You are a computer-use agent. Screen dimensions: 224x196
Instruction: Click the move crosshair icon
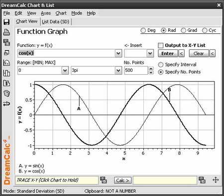[x=216, y=180]
